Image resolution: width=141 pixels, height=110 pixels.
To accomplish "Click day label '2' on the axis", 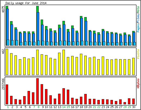I will (x=12, y=107).
